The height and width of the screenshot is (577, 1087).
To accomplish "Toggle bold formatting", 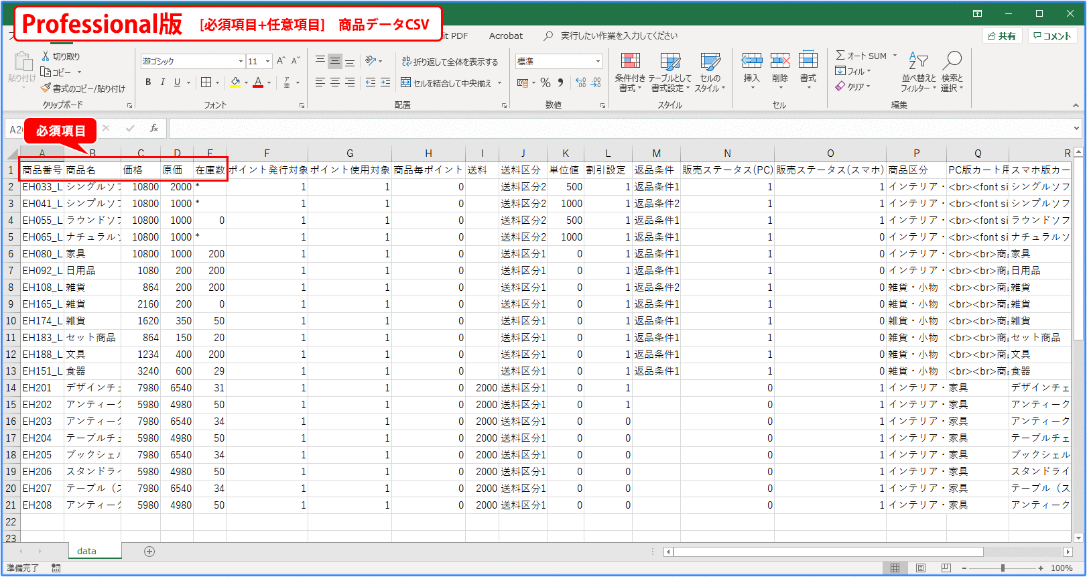I will pyautogui.click(x=148, y=82).
